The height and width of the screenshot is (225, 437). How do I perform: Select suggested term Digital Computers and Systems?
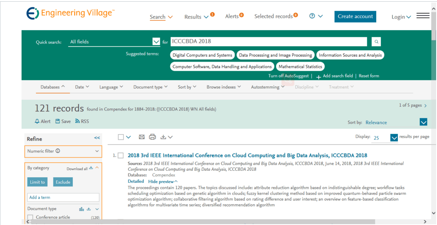(x=202, y=55)
